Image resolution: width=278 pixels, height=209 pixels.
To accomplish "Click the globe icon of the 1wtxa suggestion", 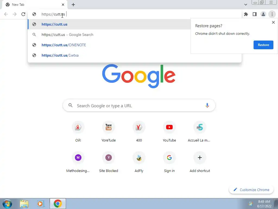I will [x=34, y=55].
